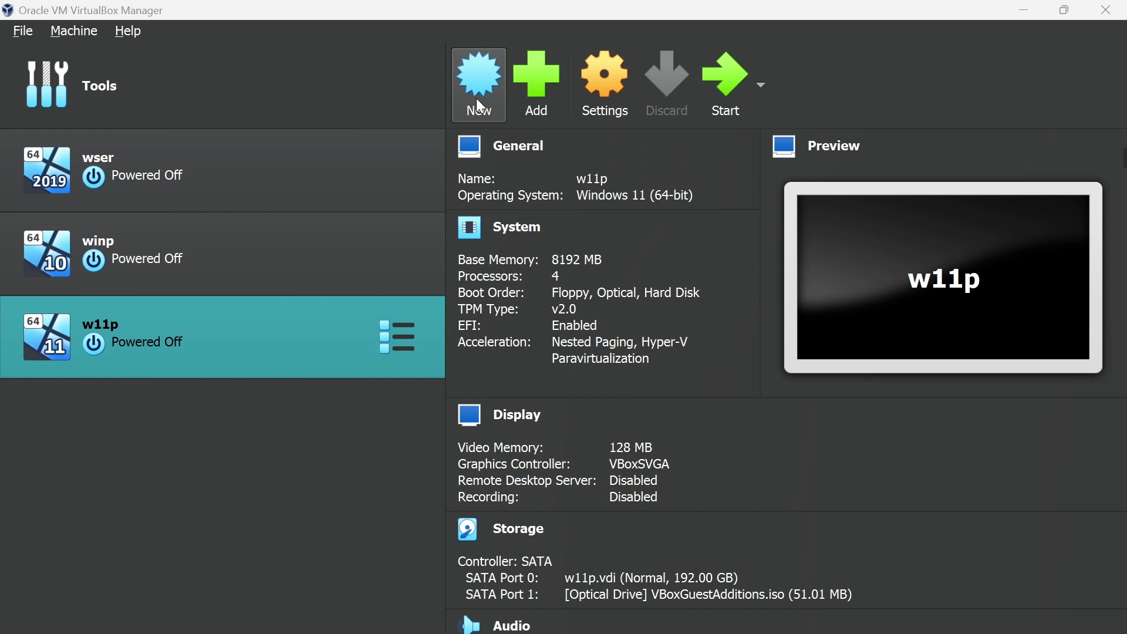Open the File menu
Image resolution: width=1127 pixels, height=634 pixels.
pos(23,31)
